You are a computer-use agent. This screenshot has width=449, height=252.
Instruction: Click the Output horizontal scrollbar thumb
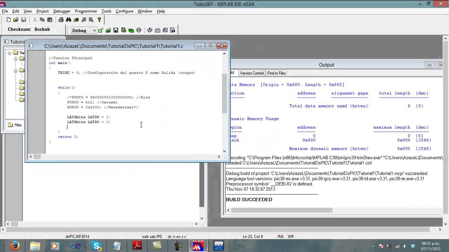pos(282,210)
